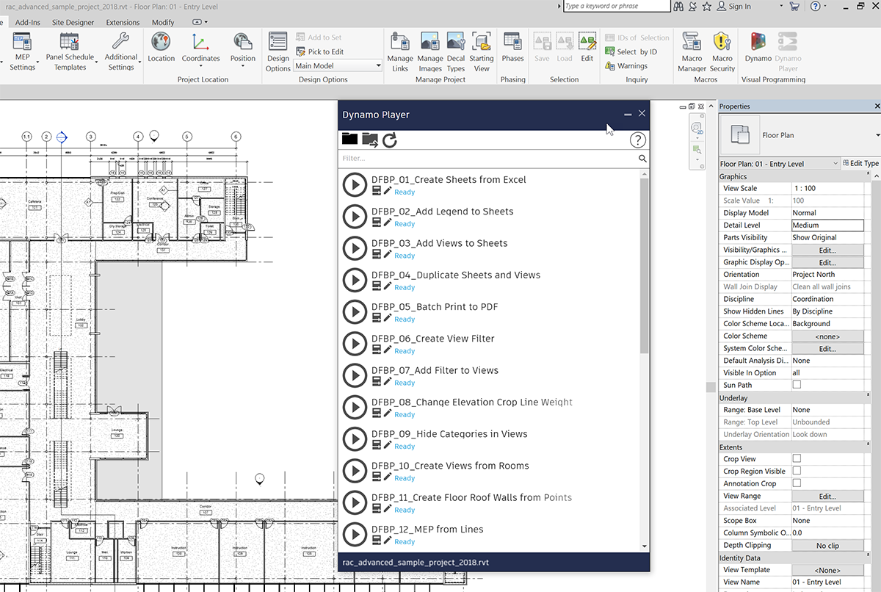
Task: Check the Annotation Crop checkbox
Action: pos(797,483)
